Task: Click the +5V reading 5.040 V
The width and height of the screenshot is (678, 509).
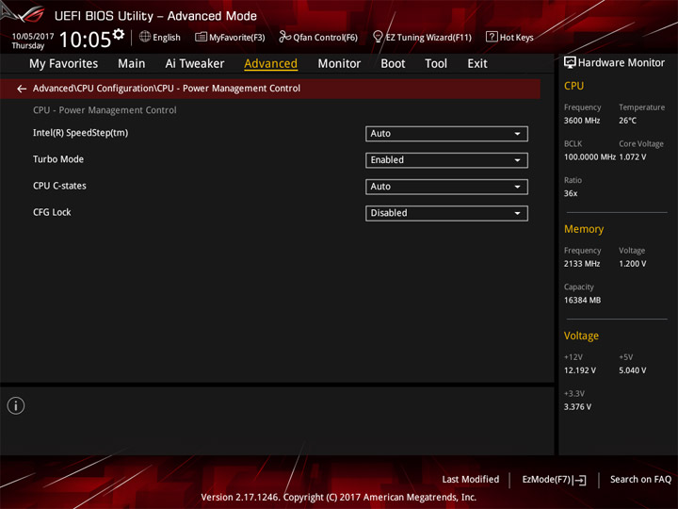Action: pos(632,371)
